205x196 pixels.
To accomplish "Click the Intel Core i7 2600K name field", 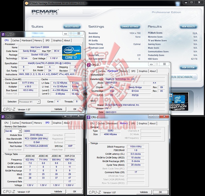I will pyautogui.click(x=40, y=47).
